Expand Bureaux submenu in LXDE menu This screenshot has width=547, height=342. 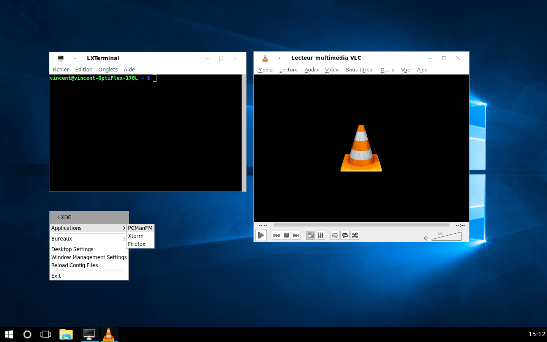pyautogui.click(x=89, y=239)
